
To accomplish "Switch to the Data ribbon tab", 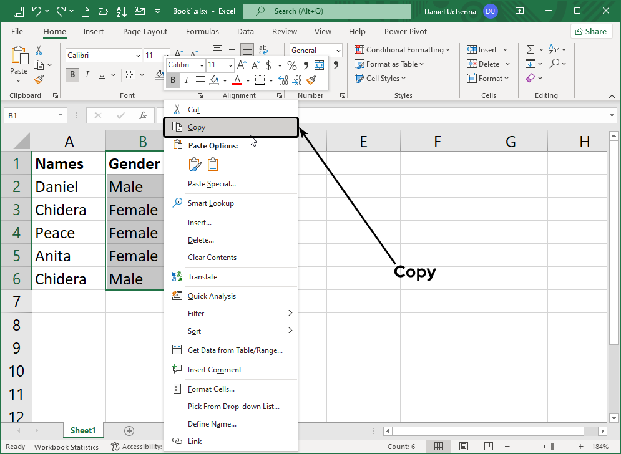I will tap(245, 31).
